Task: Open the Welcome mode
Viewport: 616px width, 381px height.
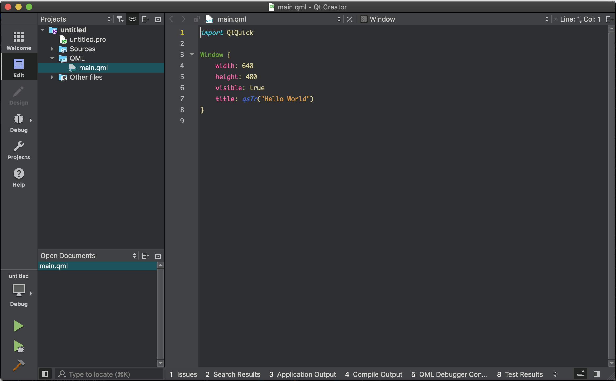Action: click(x=19, y=40)
